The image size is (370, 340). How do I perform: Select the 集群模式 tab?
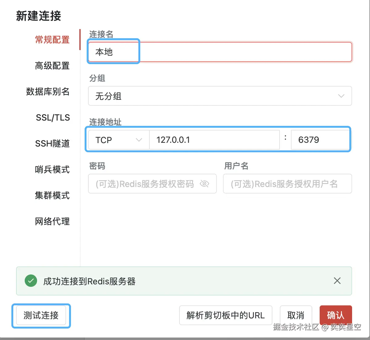(52, 196)
